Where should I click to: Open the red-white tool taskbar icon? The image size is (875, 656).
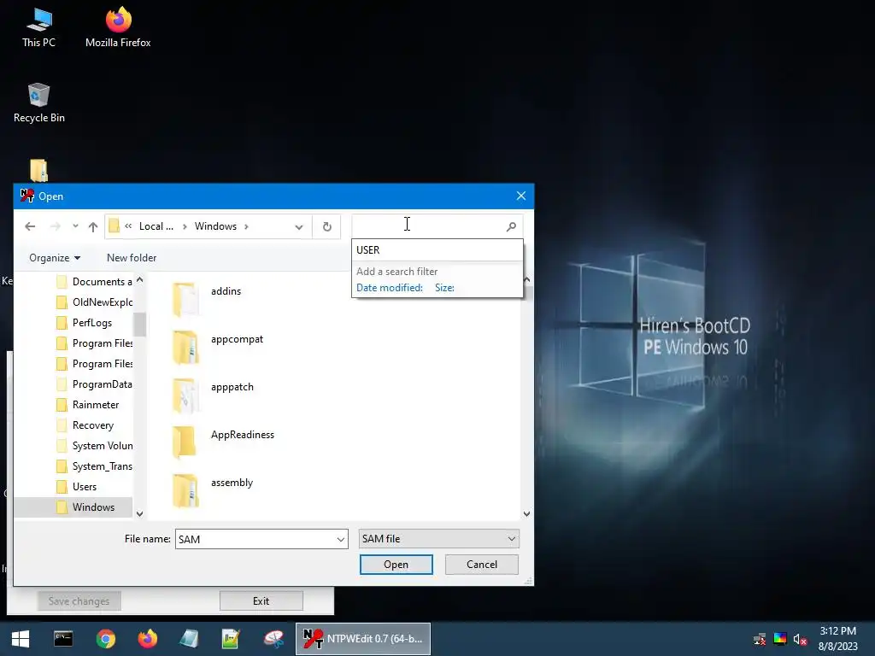273,639
